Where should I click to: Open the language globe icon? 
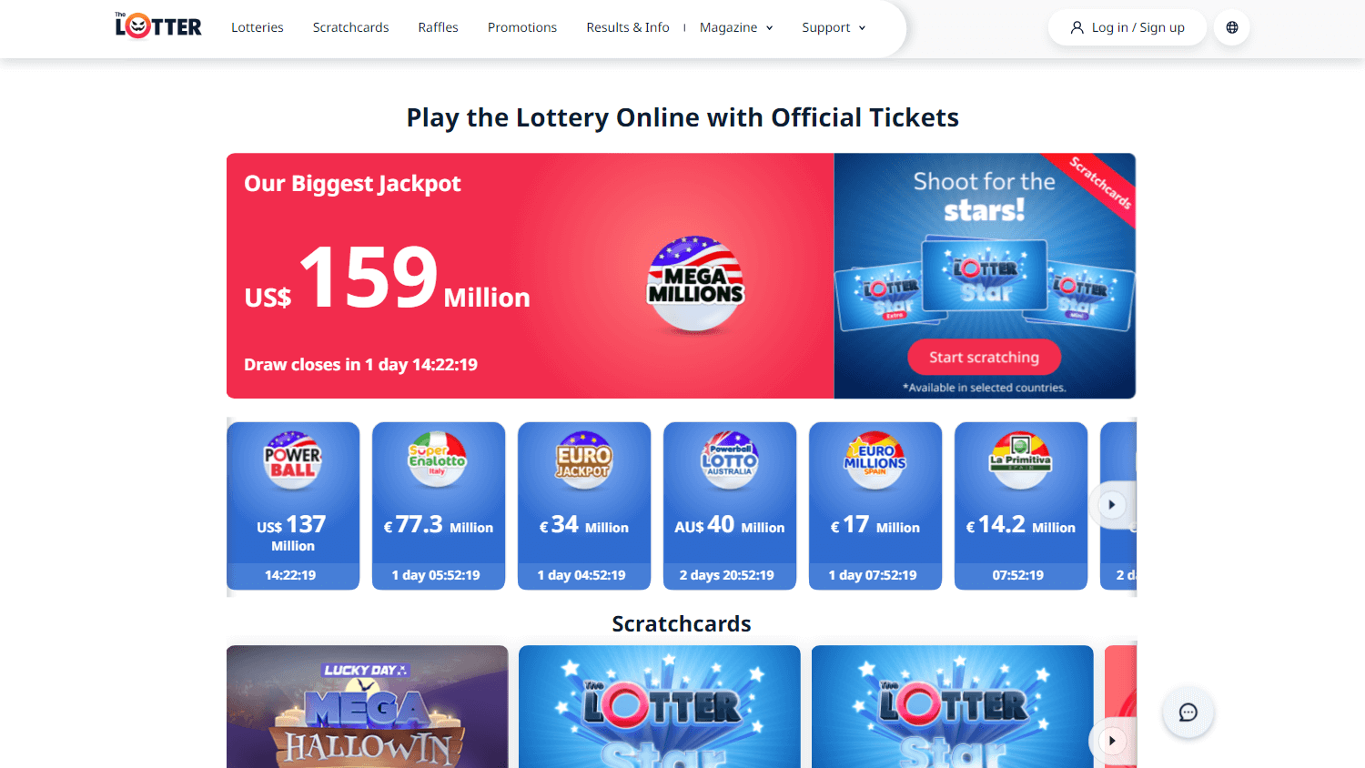[1232, 27]
